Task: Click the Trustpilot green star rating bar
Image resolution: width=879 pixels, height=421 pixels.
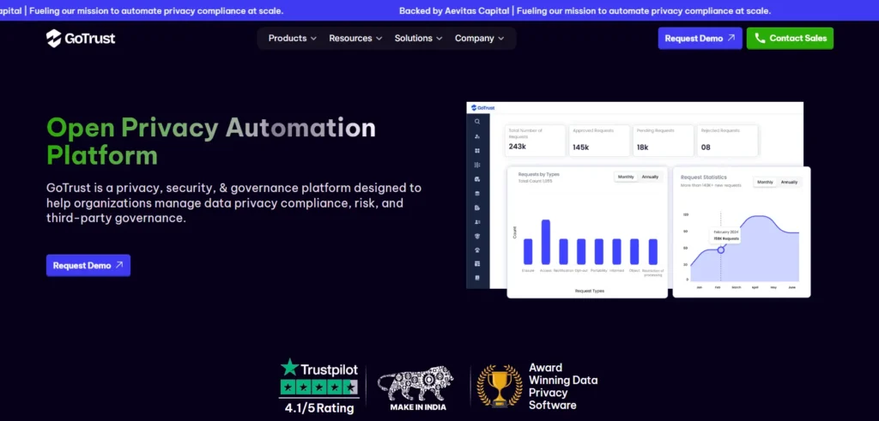Action: (318, 387)
